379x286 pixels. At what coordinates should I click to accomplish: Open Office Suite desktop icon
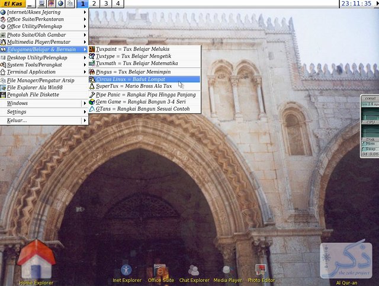coord(160,270)
